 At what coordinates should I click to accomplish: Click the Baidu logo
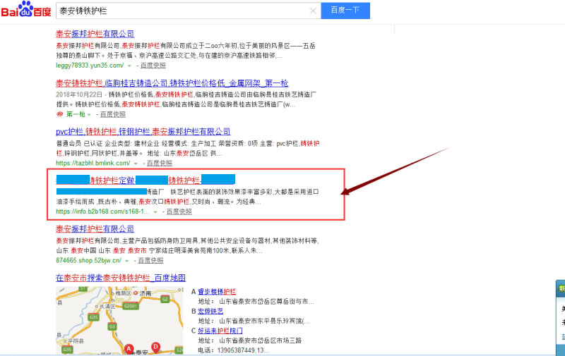(x=26, y=10)
